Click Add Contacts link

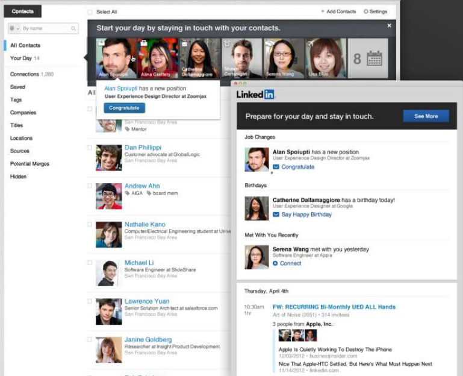click(341, 11)
